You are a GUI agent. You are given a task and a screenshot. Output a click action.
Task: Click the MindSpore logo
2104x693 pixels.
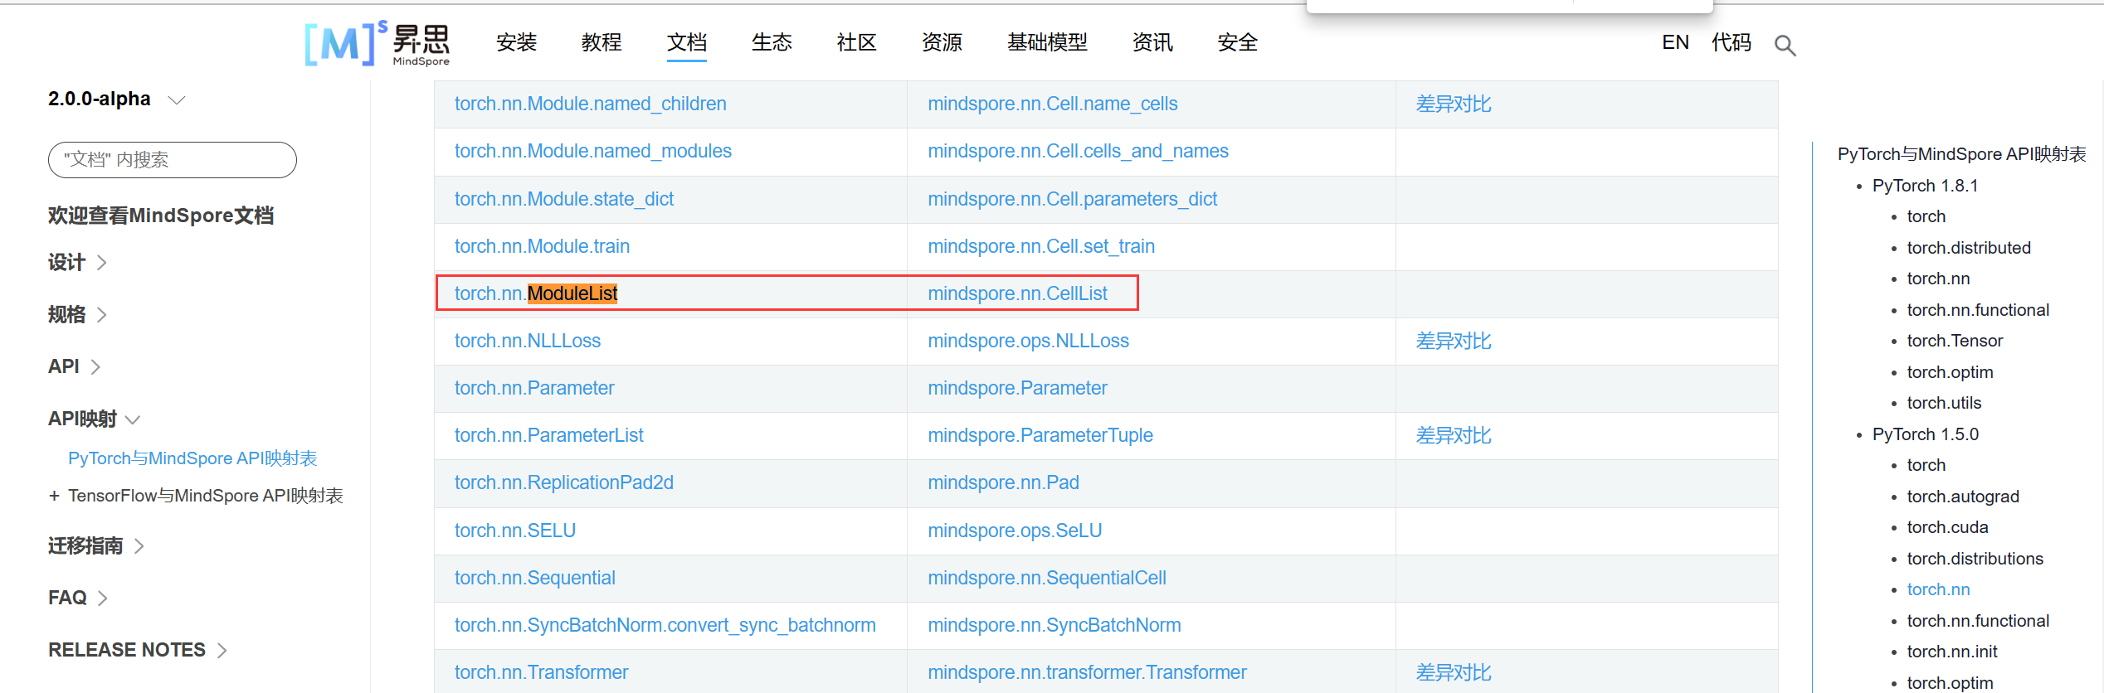point(377,43)
